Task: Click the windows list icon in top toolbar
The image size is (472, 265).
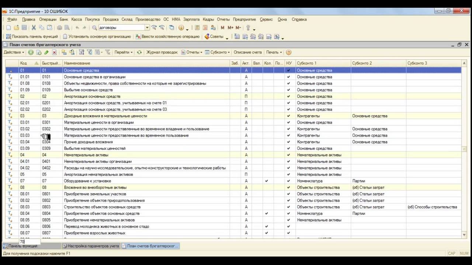Action: point(171,28)
